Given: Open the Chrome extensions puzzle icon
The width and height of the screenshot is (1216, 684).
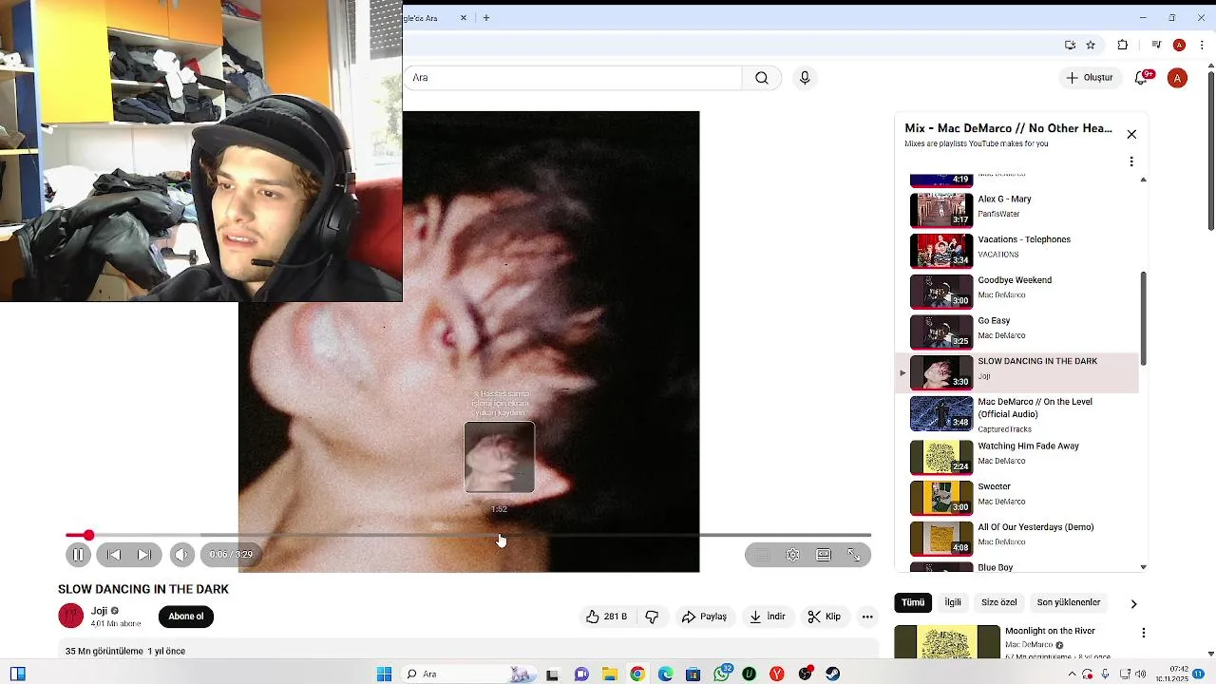Looking at the screenshot, I should pyautogui.click(x=1122, y=45).
